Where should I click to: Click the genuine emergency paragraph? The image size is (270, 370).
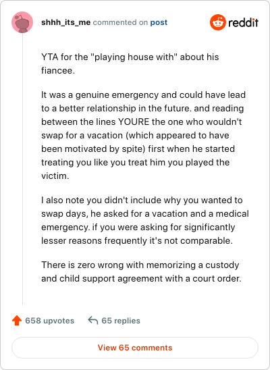tap(144, 135)
